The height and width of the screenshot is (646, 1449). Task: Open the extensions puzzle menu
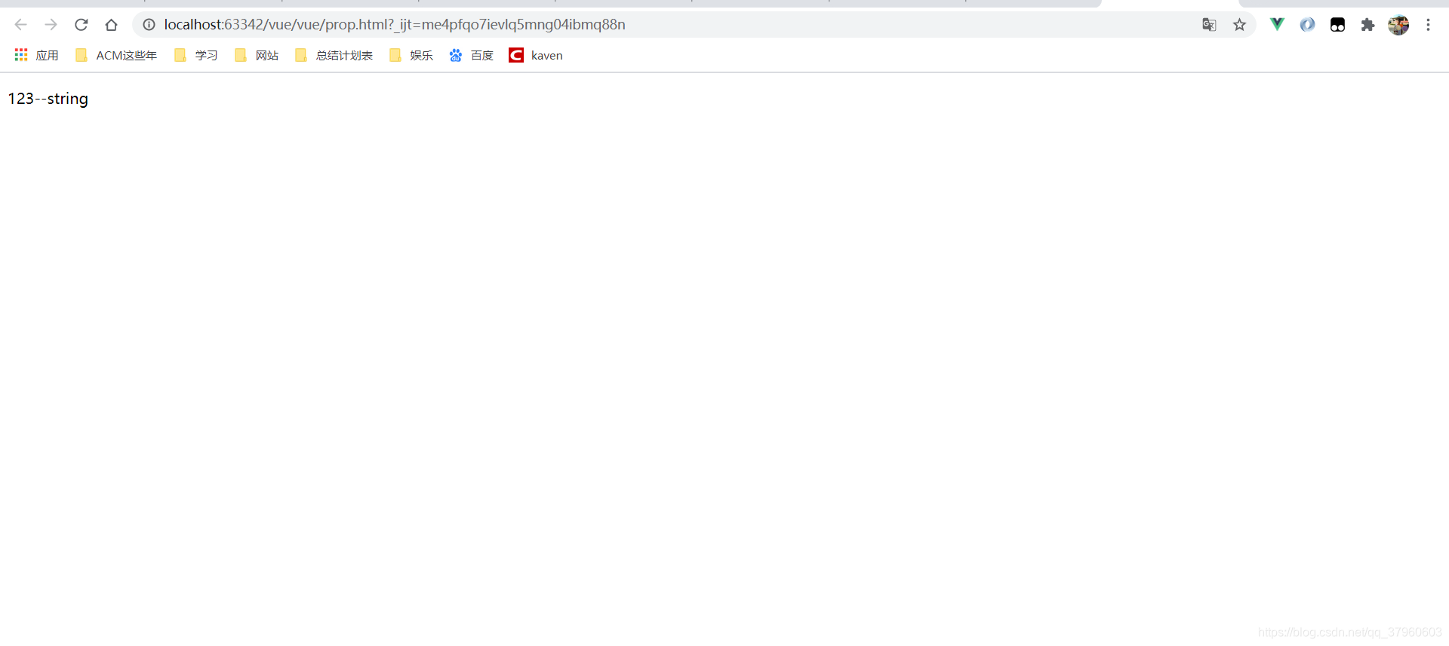(1367, 25)
